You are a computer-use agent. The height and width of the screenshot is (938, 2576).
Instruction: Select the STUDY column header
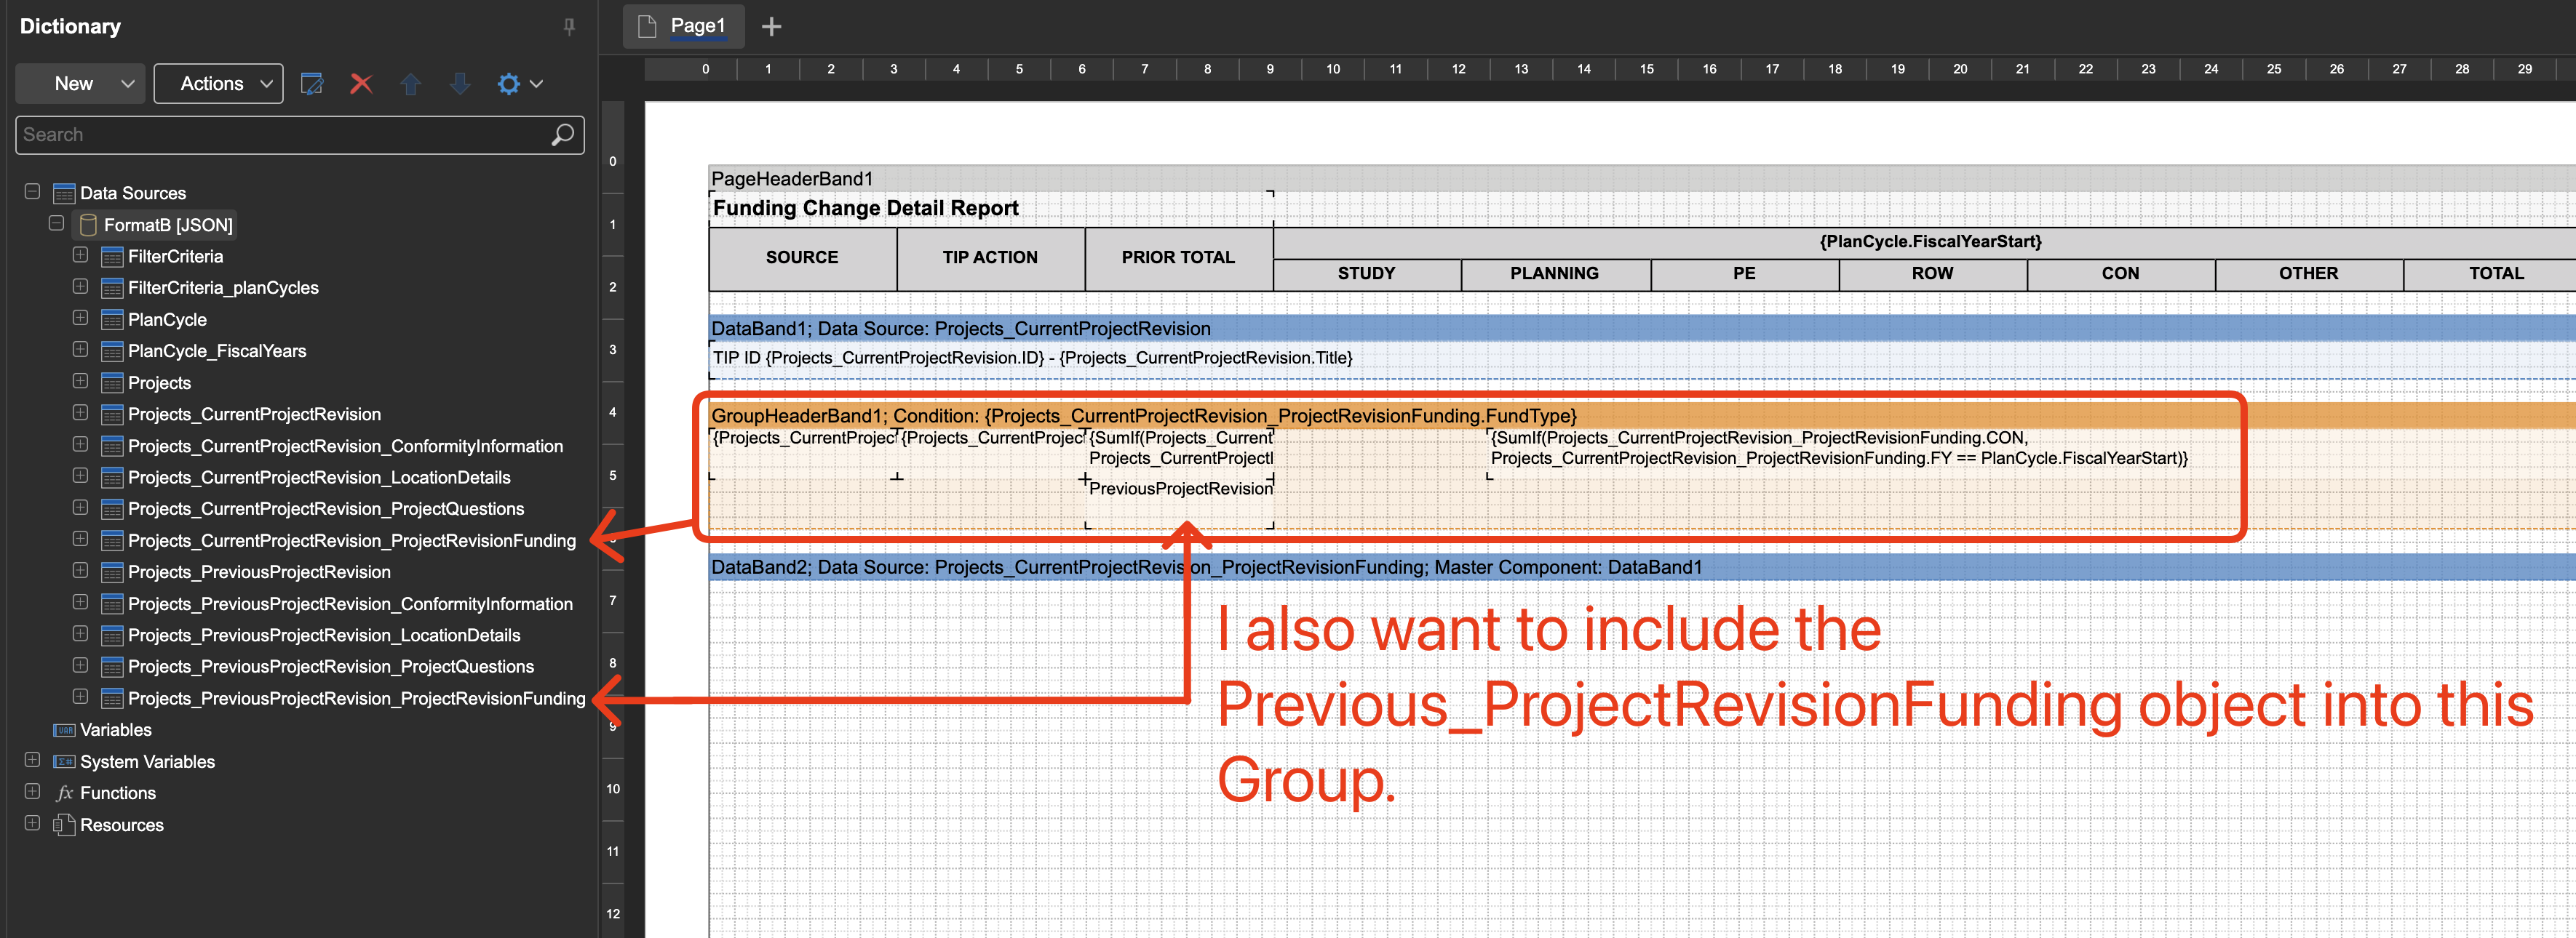[1366, 273]
